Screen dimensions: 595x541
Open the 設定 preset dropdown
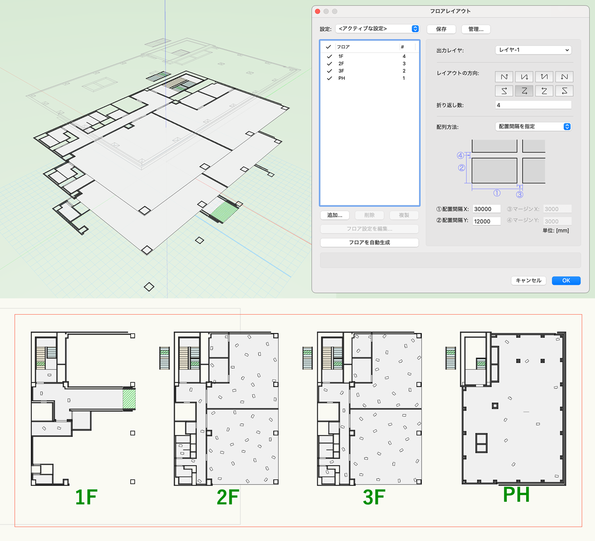coord(377,29)
